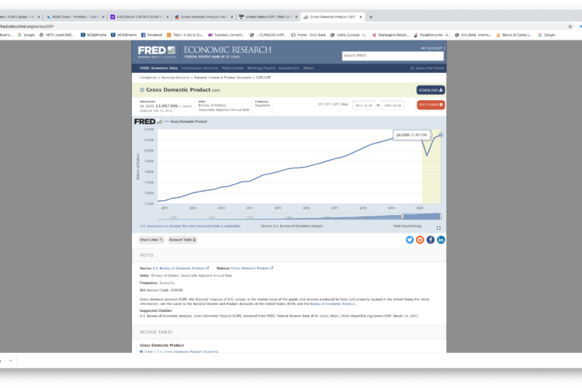Share the chart on Twitter
The image size is (582, 388).
410,240
